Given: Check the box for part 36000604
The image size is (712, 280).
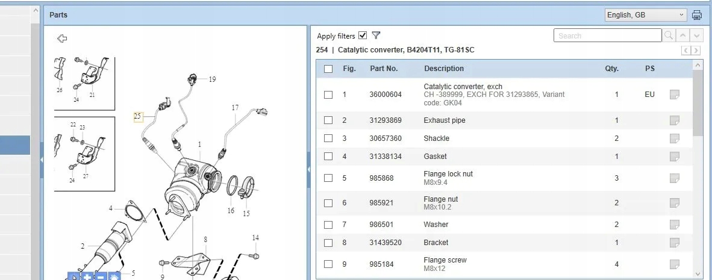Looking at the screenshot, I should (328, 95).
